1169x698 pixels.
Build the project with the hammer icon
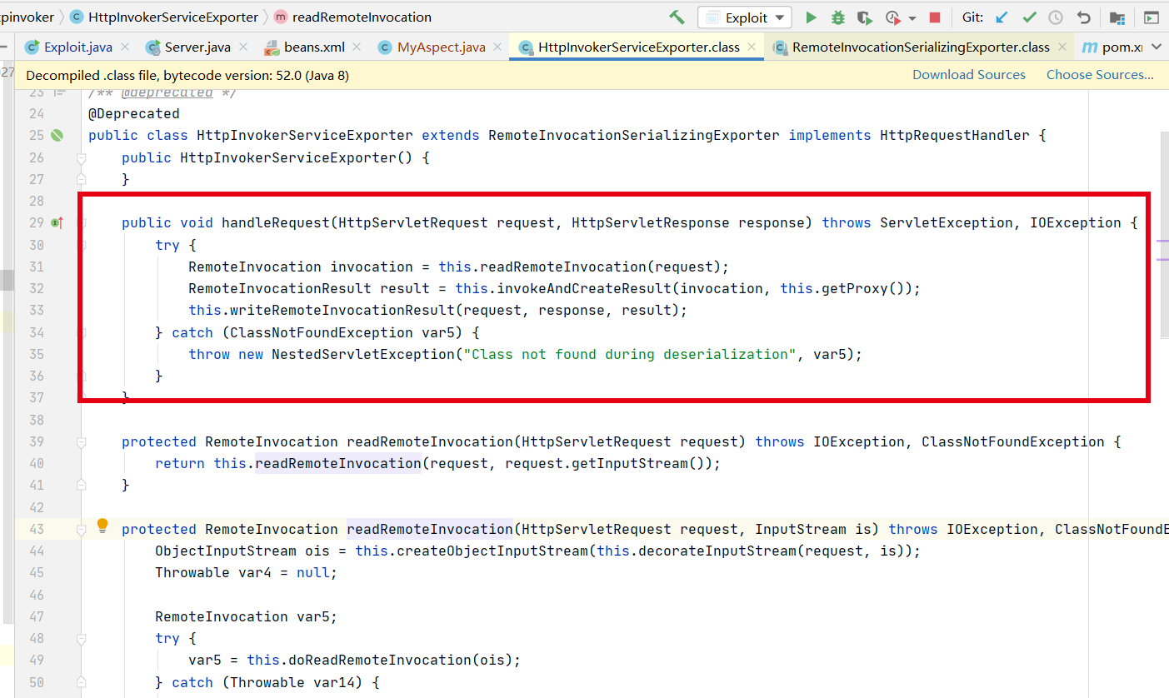click(677, 17)
